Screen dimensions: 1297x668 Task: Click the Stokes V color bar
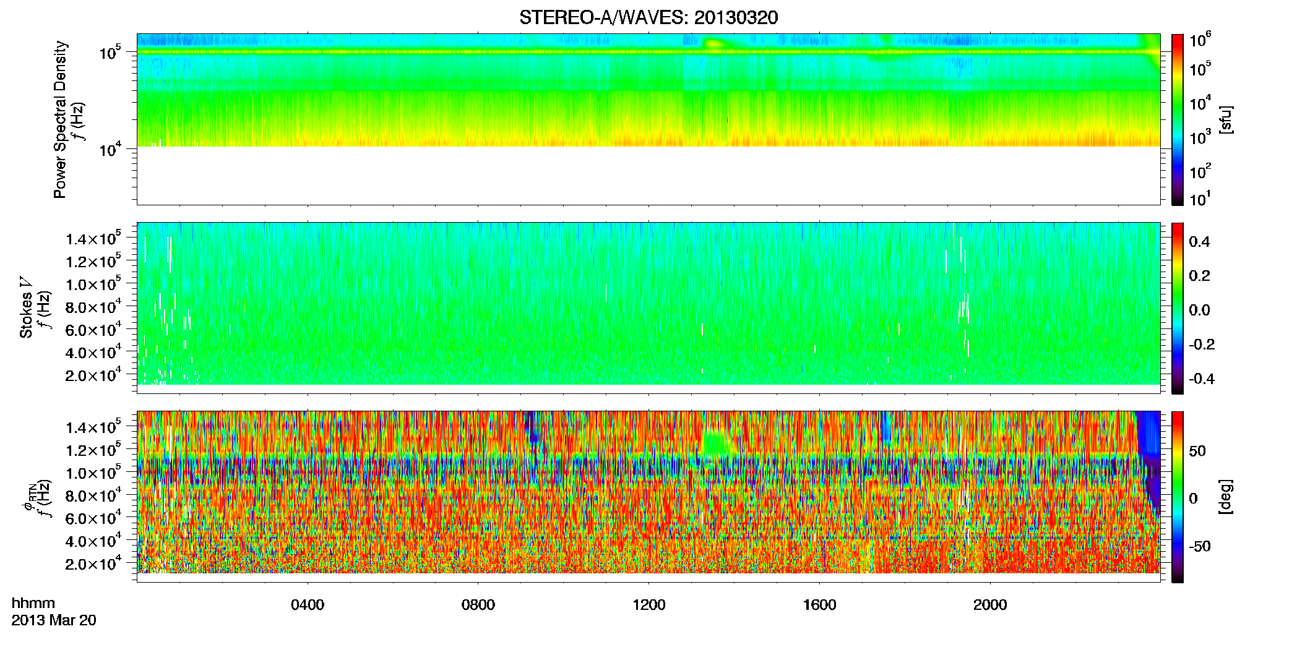[1177, 308]
